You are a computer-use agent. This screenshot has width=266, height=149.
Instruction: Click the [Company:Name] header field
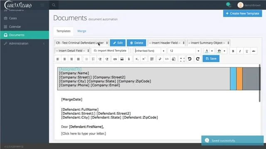(74, 73)
